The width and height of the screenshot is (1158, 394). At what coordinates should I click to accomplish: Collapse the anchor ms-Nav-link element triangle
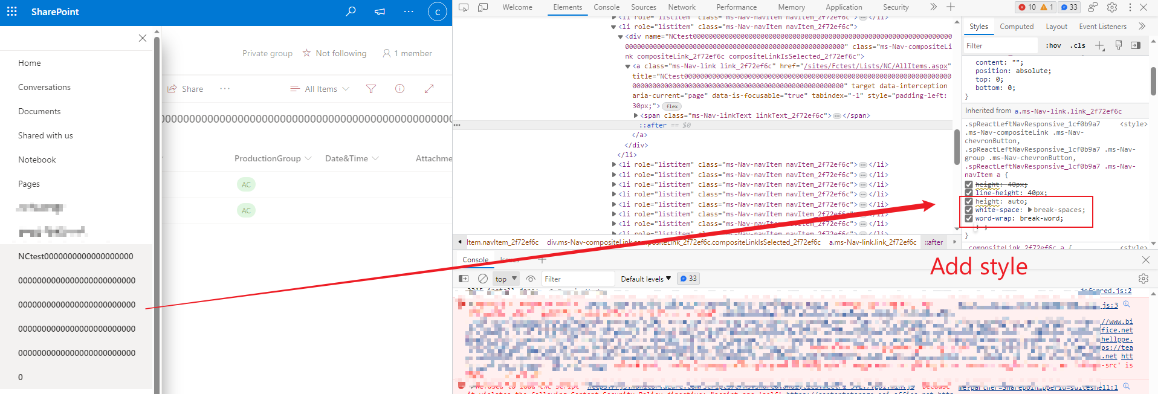[x=627, y=66]
